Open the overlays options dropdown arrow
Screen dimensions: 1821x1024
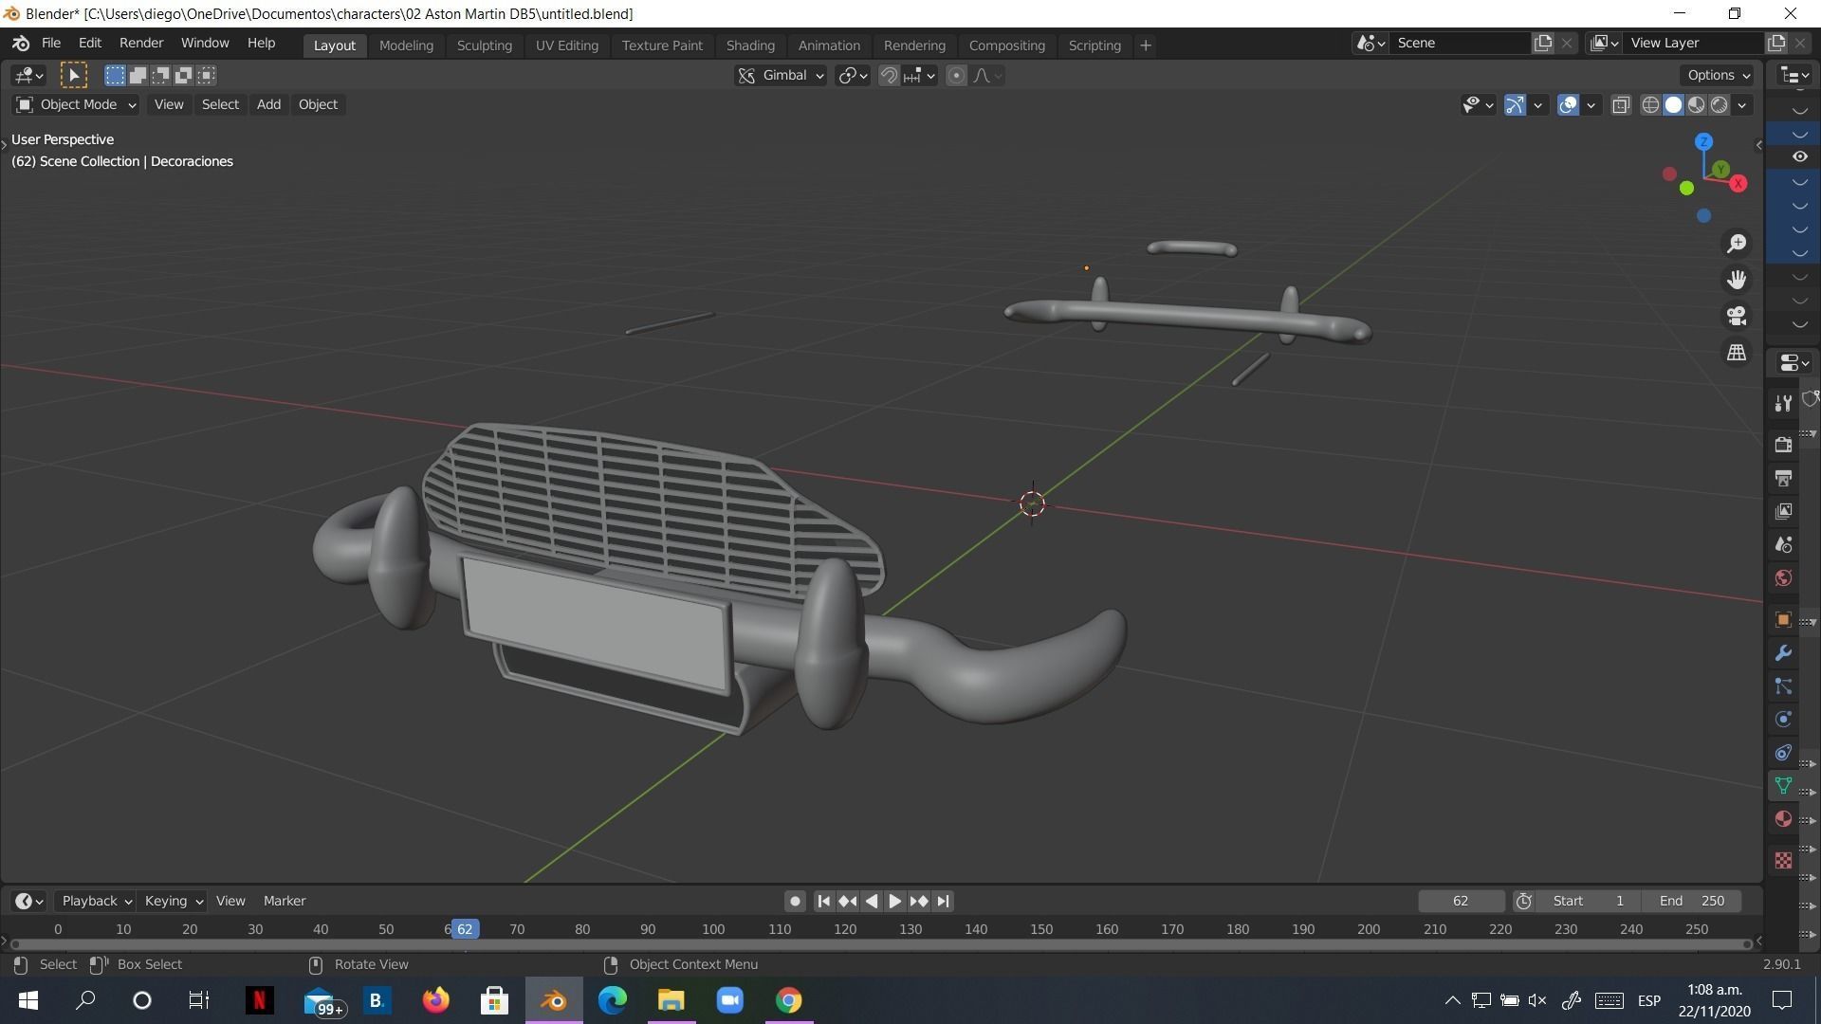click(1591, 105)
